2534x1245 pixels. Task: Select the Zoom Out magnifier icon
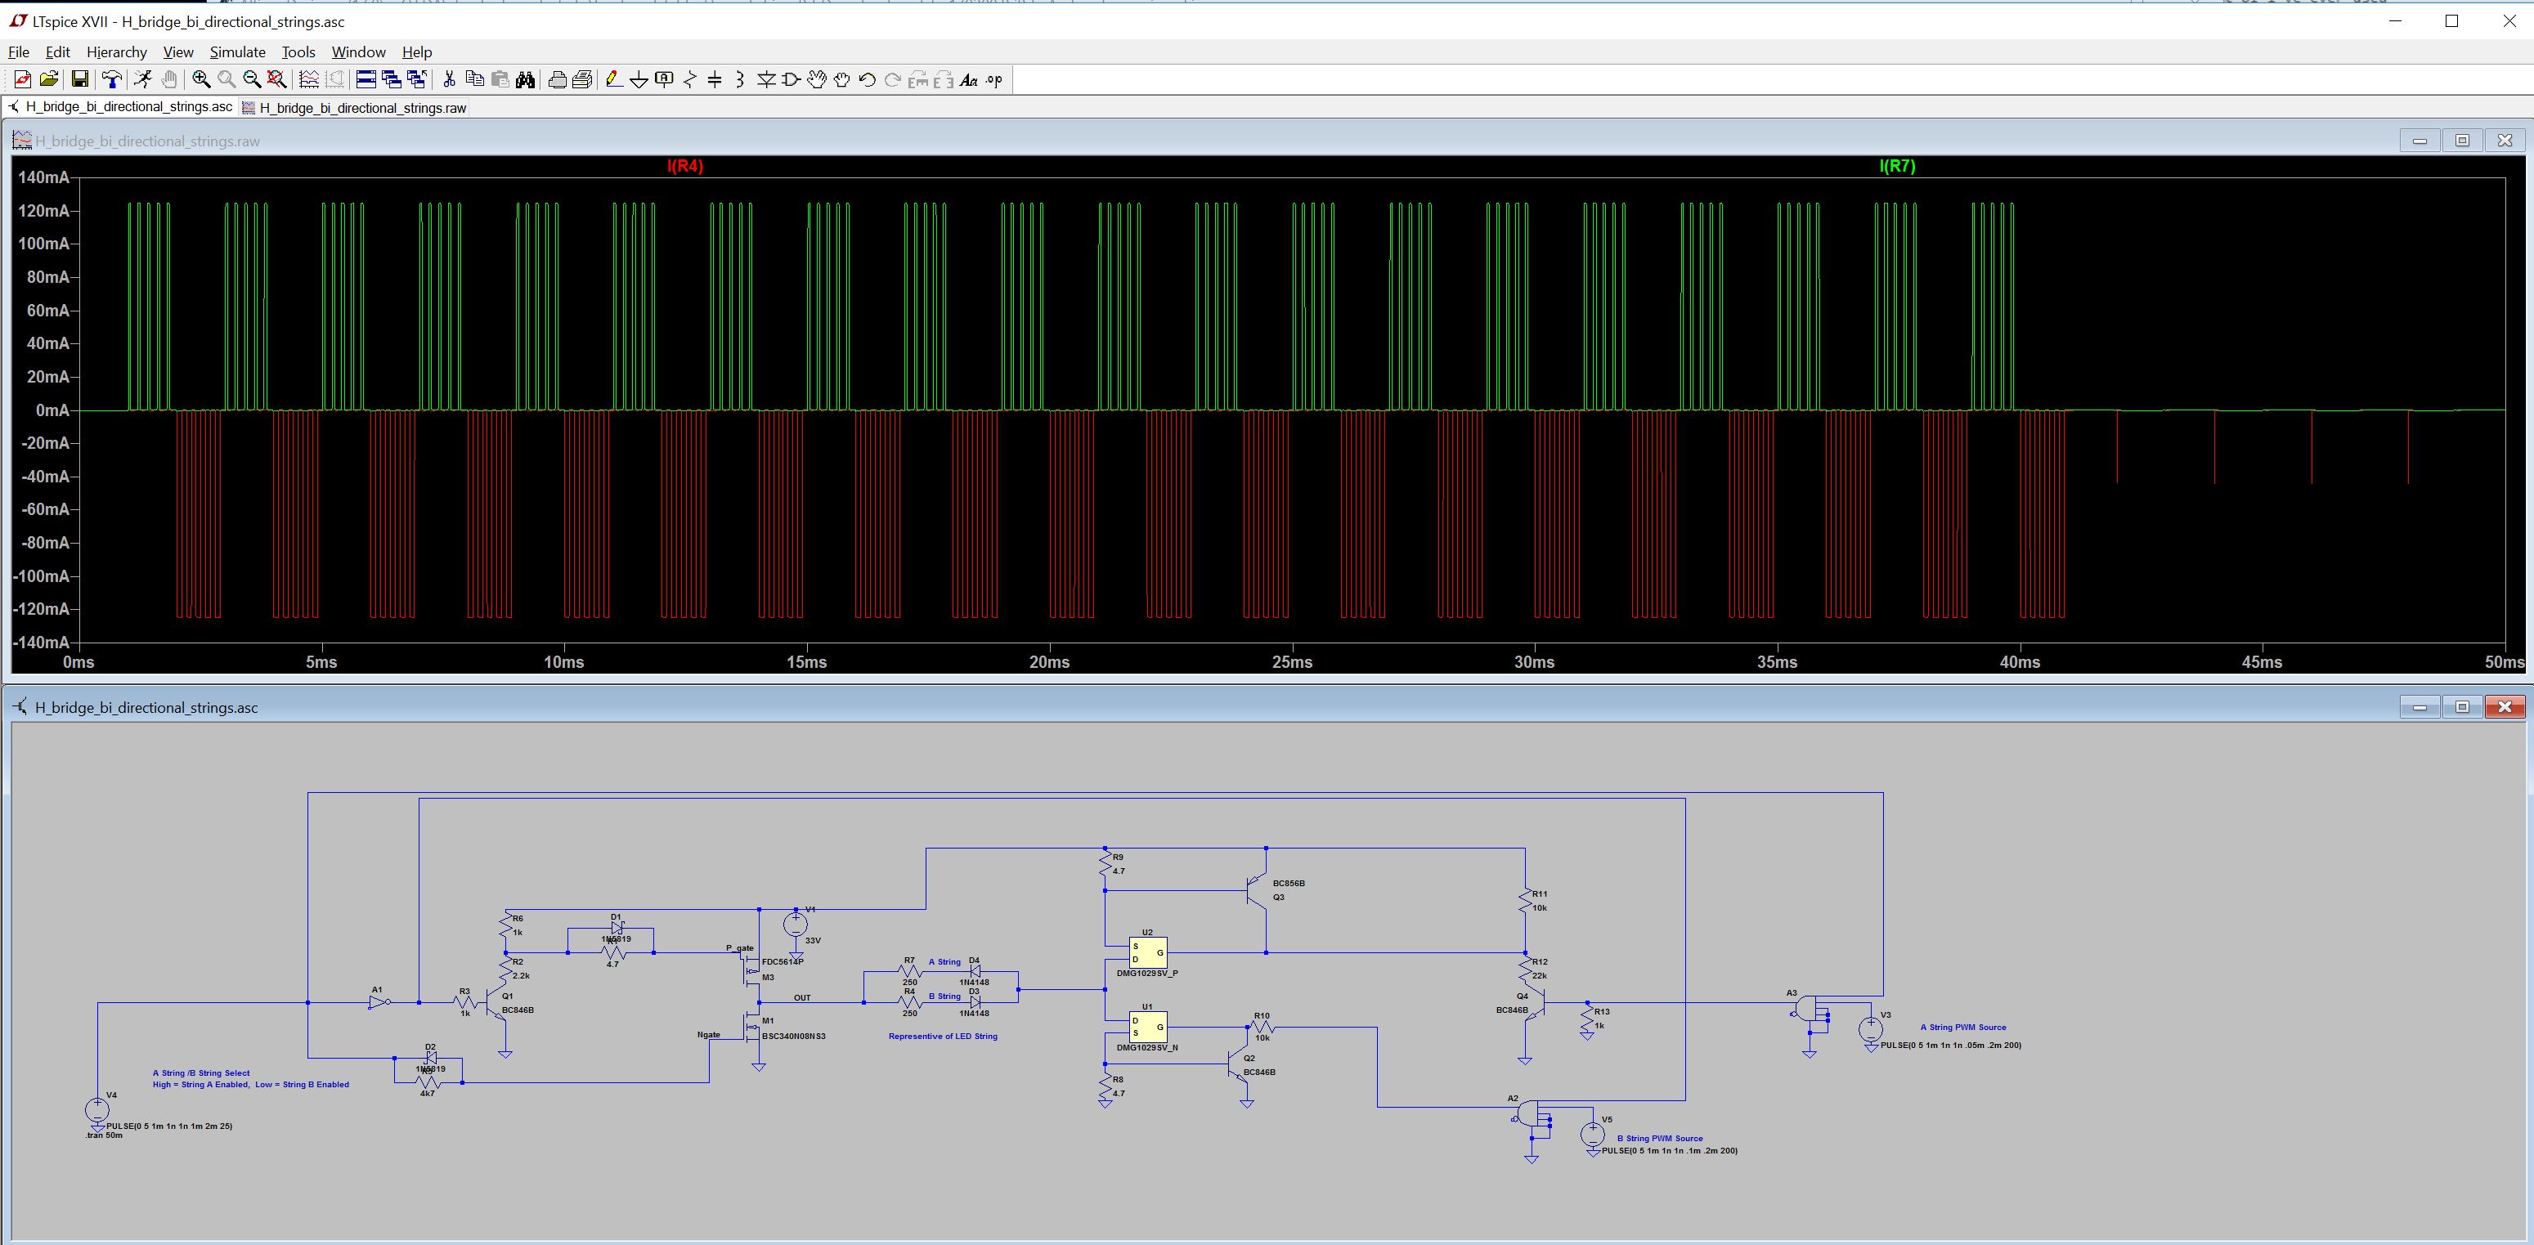click(x=252, y=79)
